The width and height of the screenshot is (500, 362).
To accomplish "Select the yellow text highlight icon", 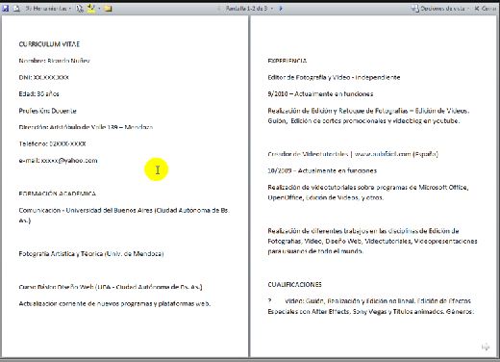I will [91, 9].
